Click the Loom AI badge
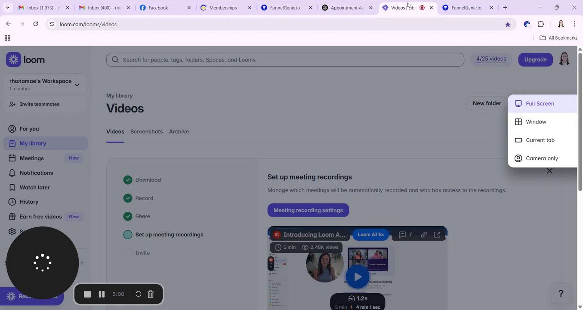 [x=370, y=235]
